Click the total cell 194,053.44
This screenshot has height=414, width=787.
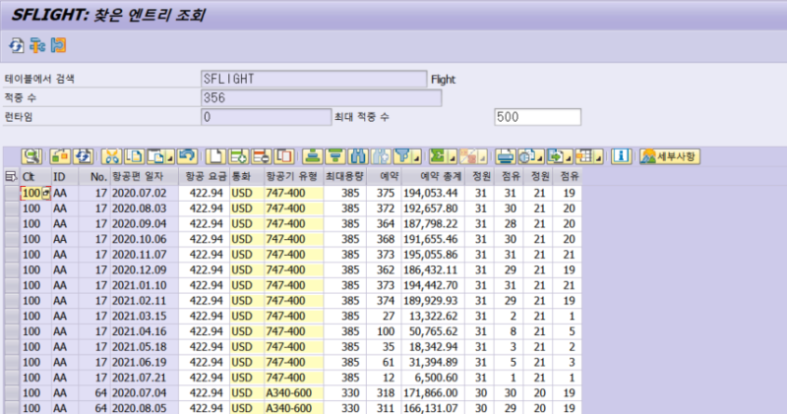[433, 193]
